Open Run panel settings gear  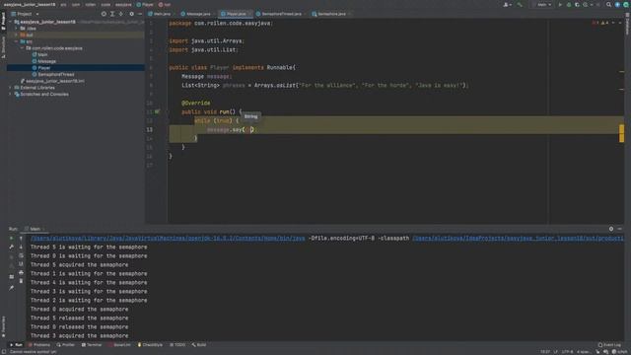click(611, 229)
